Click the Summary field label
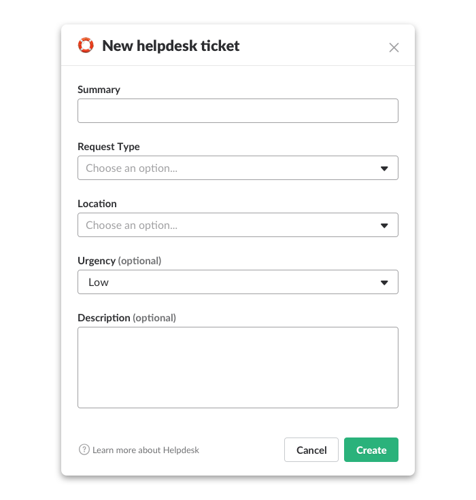476x500 pixels. [x=99, y=90]
